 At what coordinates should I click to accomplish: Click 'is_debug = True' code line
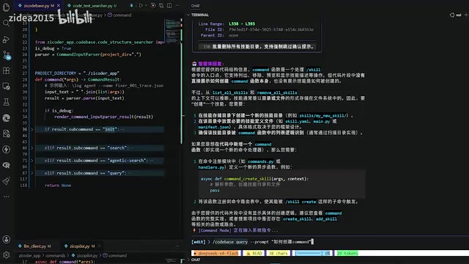53,48
